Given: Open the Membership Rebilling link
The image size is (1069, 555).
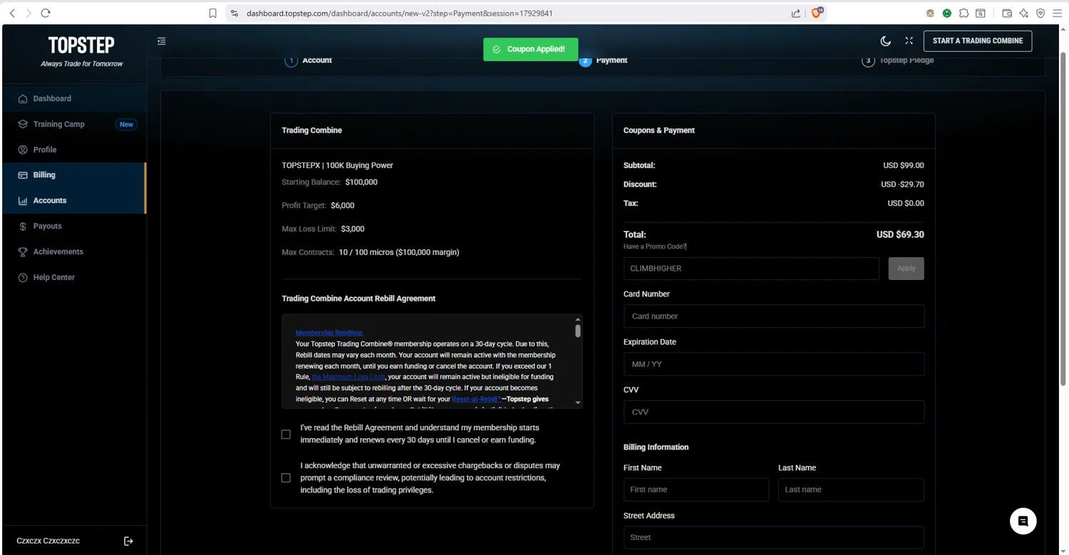Looking at the screenshot, I should coord(329,333).
